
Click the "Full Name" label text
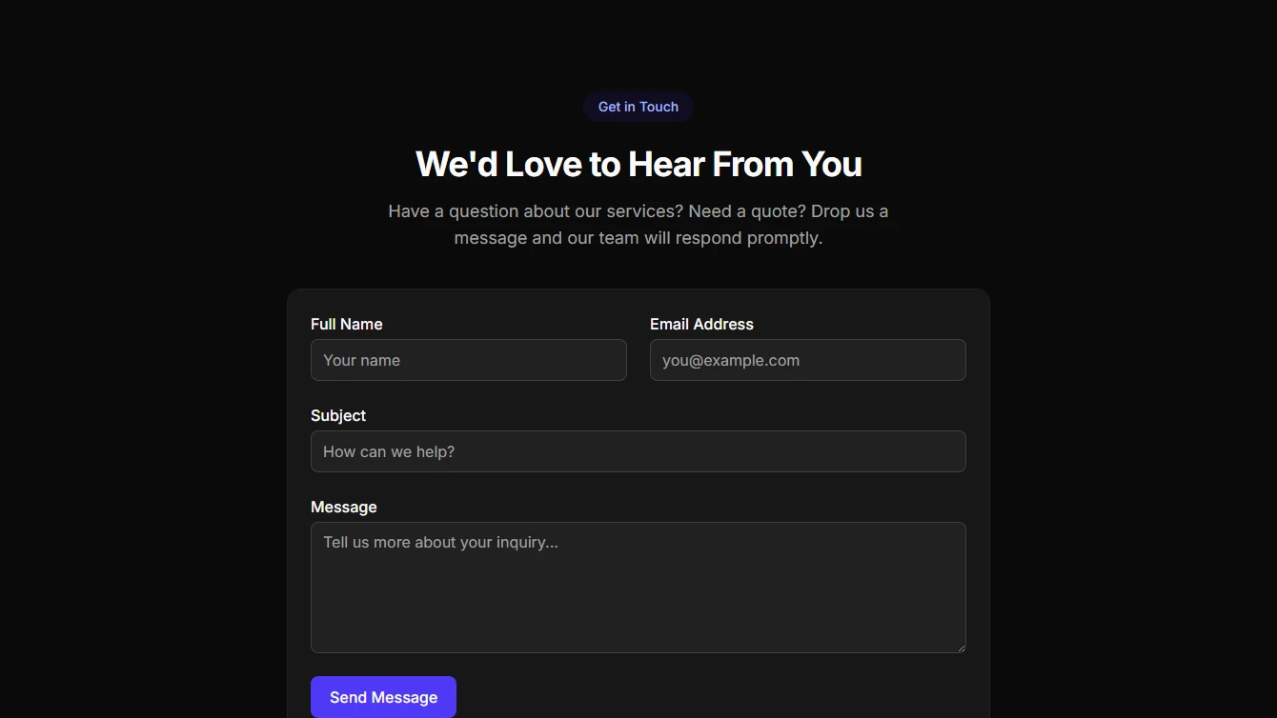pyautogui.click(x=346, y=324)
